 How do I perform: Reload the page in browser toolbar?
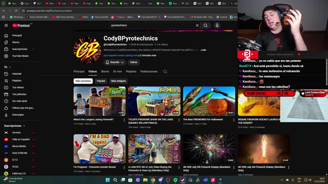[16, 11]
